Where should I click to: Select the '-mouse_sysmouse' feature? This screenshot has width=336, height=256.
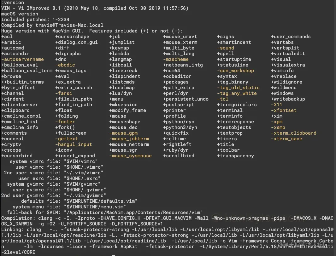tap(131, 156)
